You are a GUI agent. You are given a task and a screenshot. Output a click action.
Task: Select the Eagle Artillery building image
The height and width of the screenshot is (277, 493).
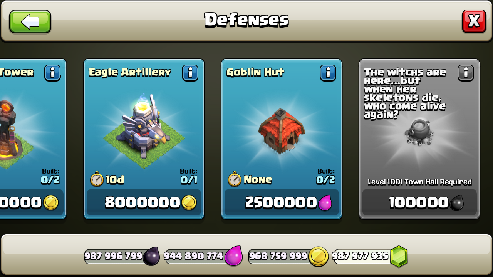144,130
